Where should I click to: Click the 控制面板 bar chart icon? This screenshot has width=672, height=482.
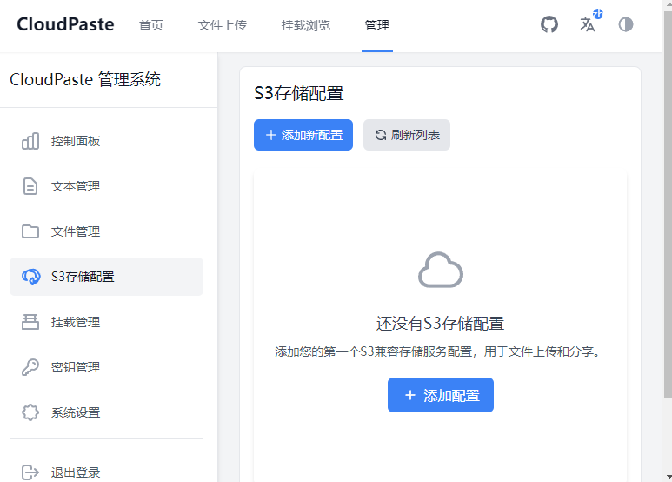coord(30,141)
